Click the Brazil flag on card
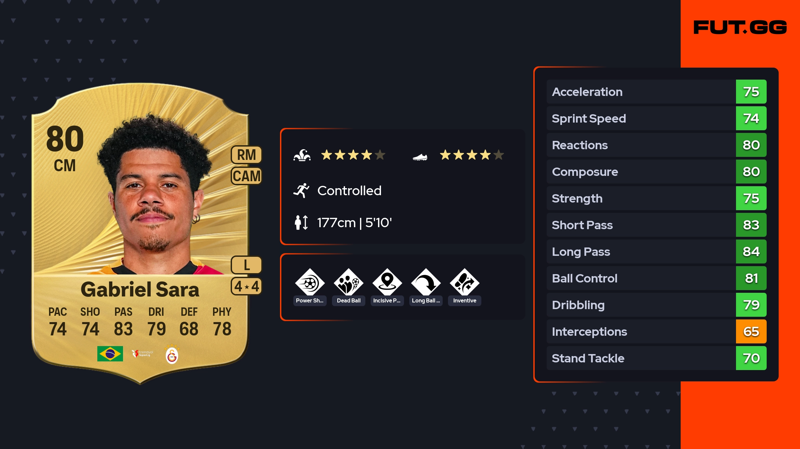The image size is (800, 449). point(110,354)
